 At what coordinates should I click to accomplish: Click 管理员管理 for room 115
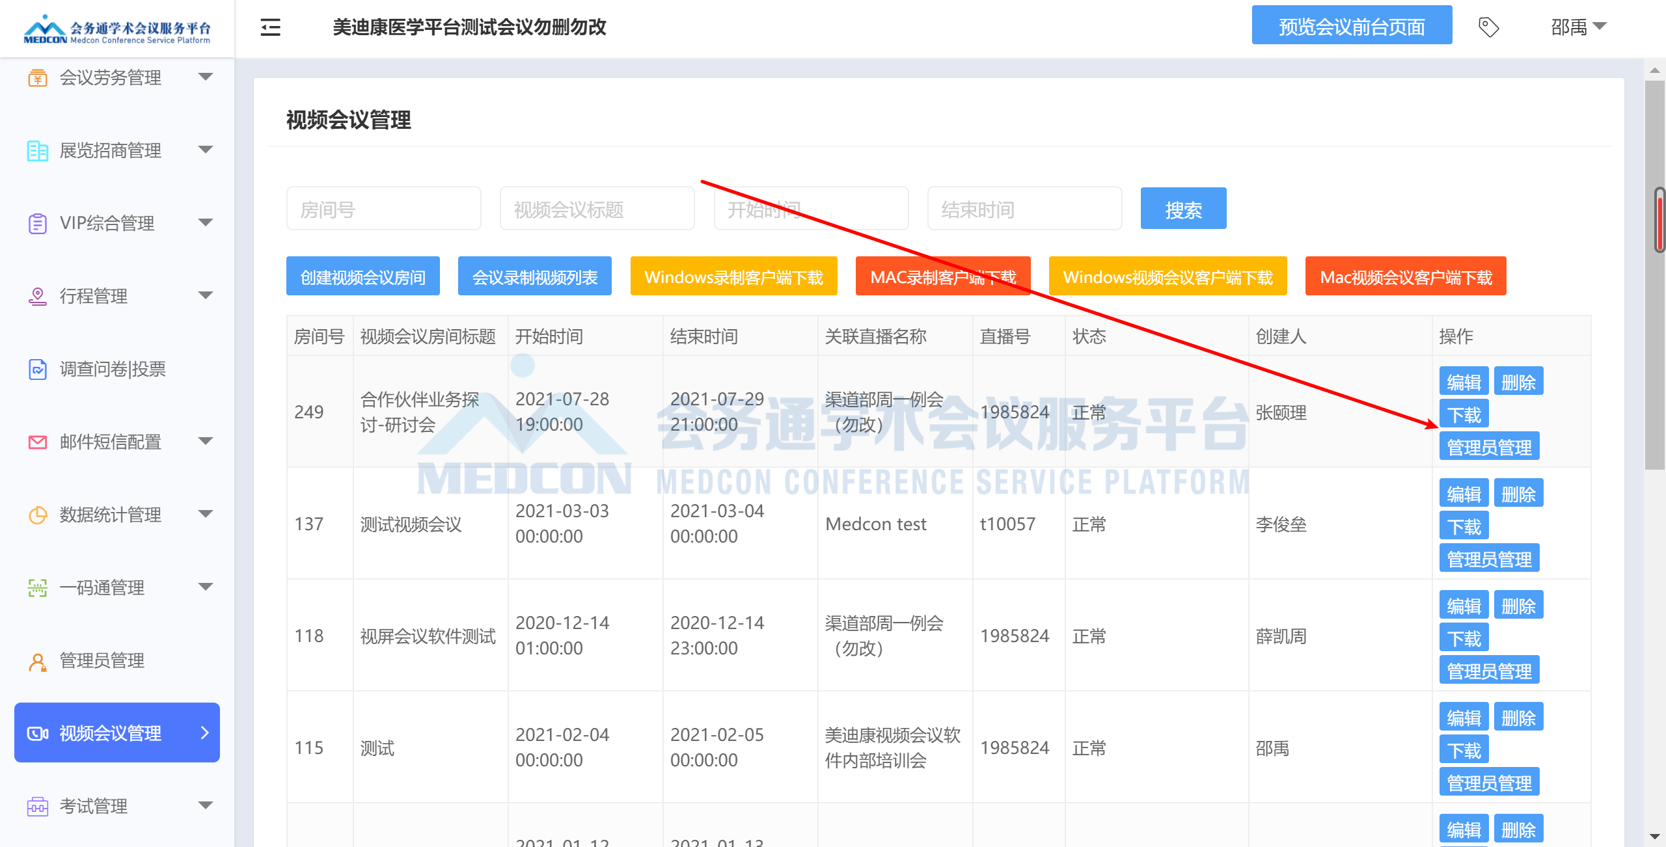coord(1490,783)
